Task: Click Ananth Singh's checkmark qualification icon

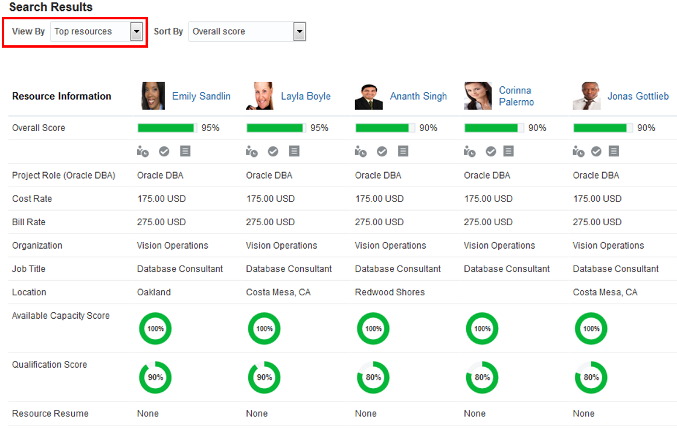Action: click(382, 152)
